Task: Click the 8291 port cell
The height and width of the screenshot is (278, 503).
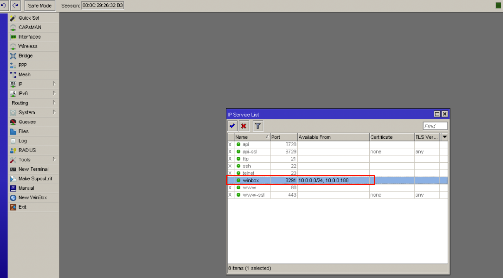Action: point(284,180)
